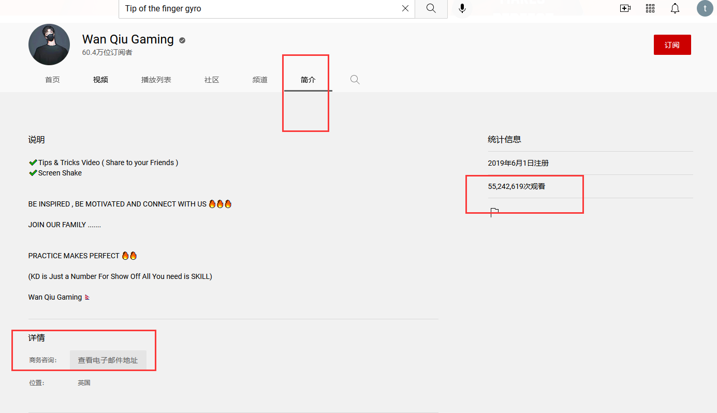Viewport: 717px width, 413px height.
Task: Click 查看电子邮件地址 button
Action: pos(108,360)
